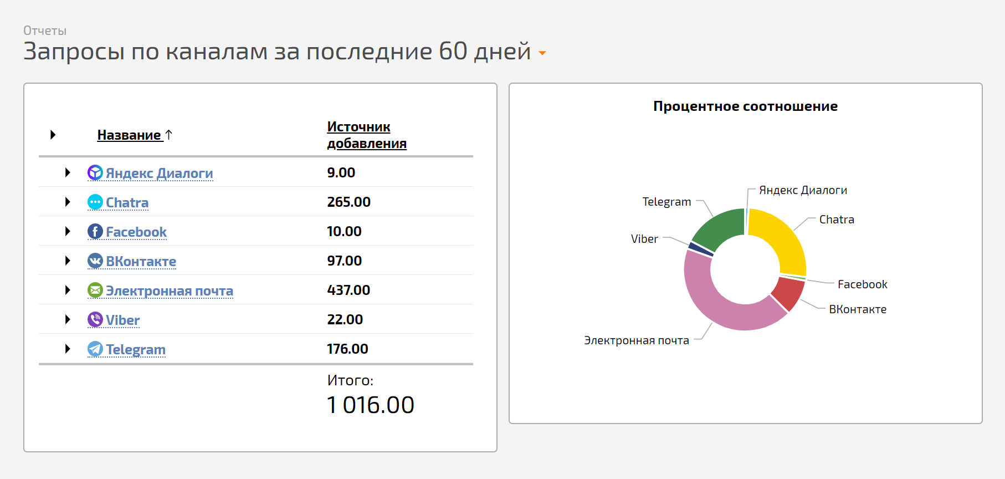Go to Отчеты breadcrumb

click(45, 31)
